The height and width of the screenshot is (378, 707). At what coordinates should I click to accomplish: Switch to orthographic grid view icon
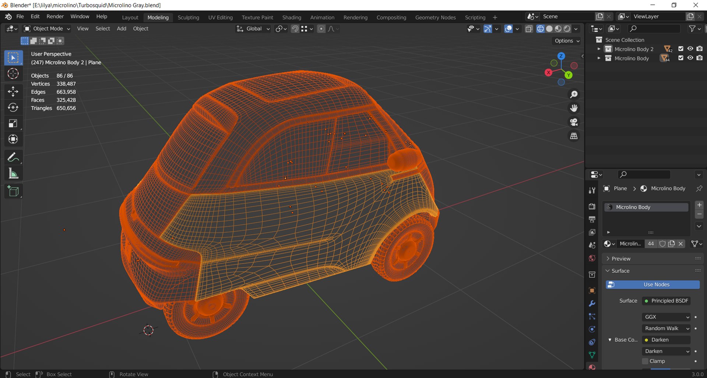574,136
